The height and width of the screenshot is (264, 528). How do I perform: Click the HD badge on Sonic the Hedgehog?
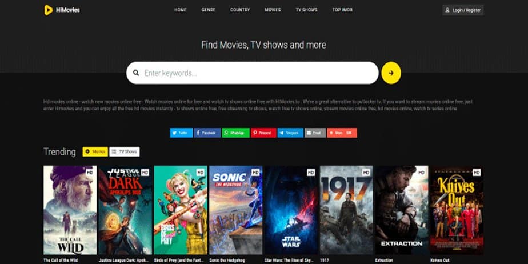(255, 172)
